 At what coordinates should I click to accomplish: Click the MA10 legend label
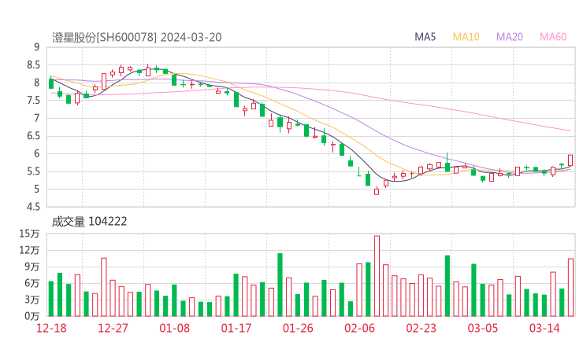point(466,37)
